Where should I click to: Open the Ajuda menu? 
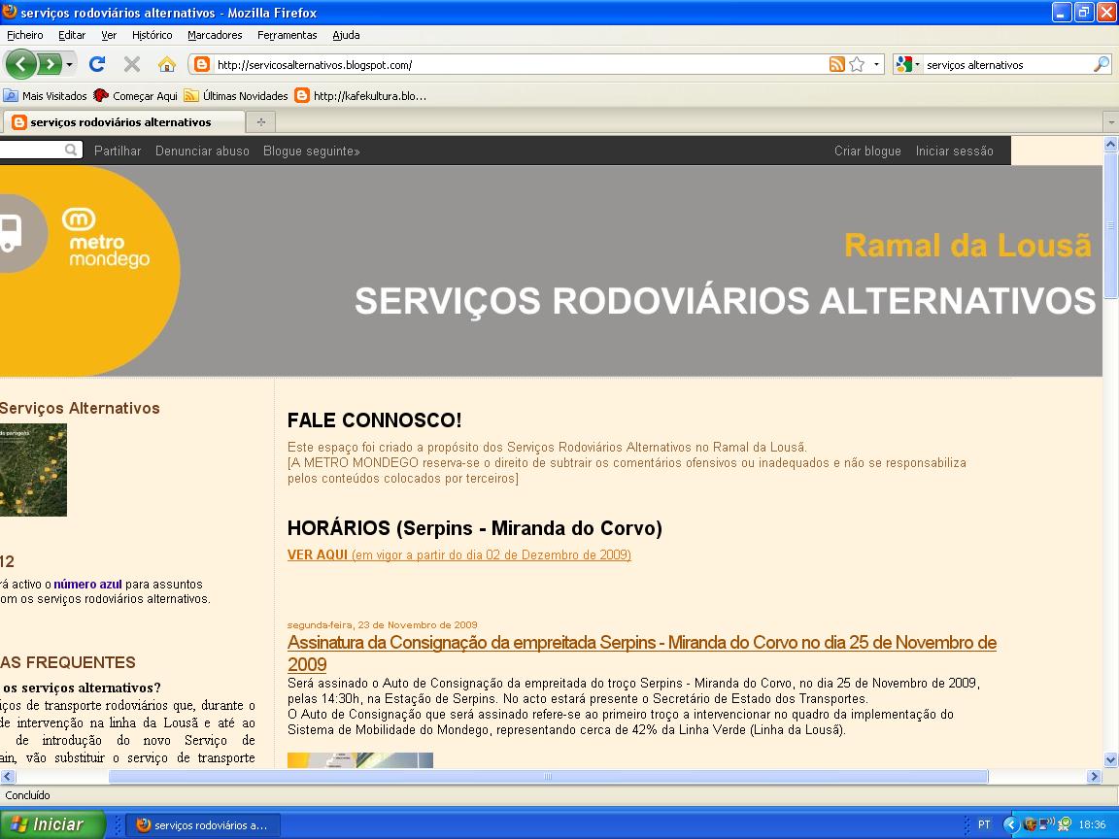pyautogui.click(x=346, y=35)
